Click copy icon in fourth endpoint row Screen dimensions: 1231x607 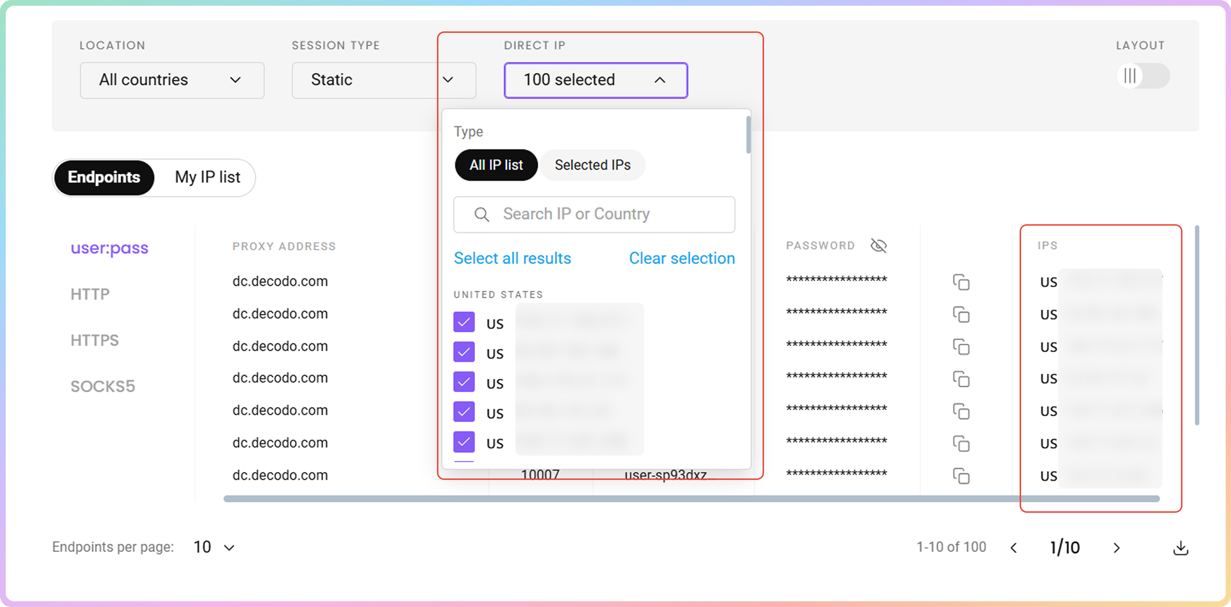(961, 379)
